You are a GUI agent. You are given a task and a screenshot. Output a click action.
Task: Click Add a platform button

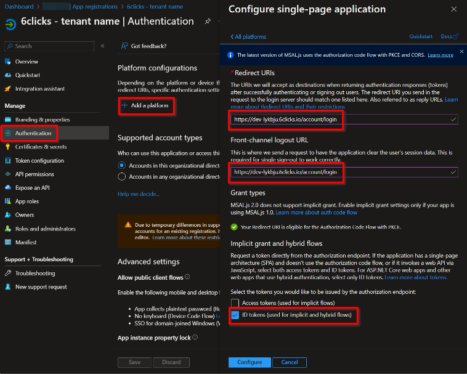click(145, 105)
